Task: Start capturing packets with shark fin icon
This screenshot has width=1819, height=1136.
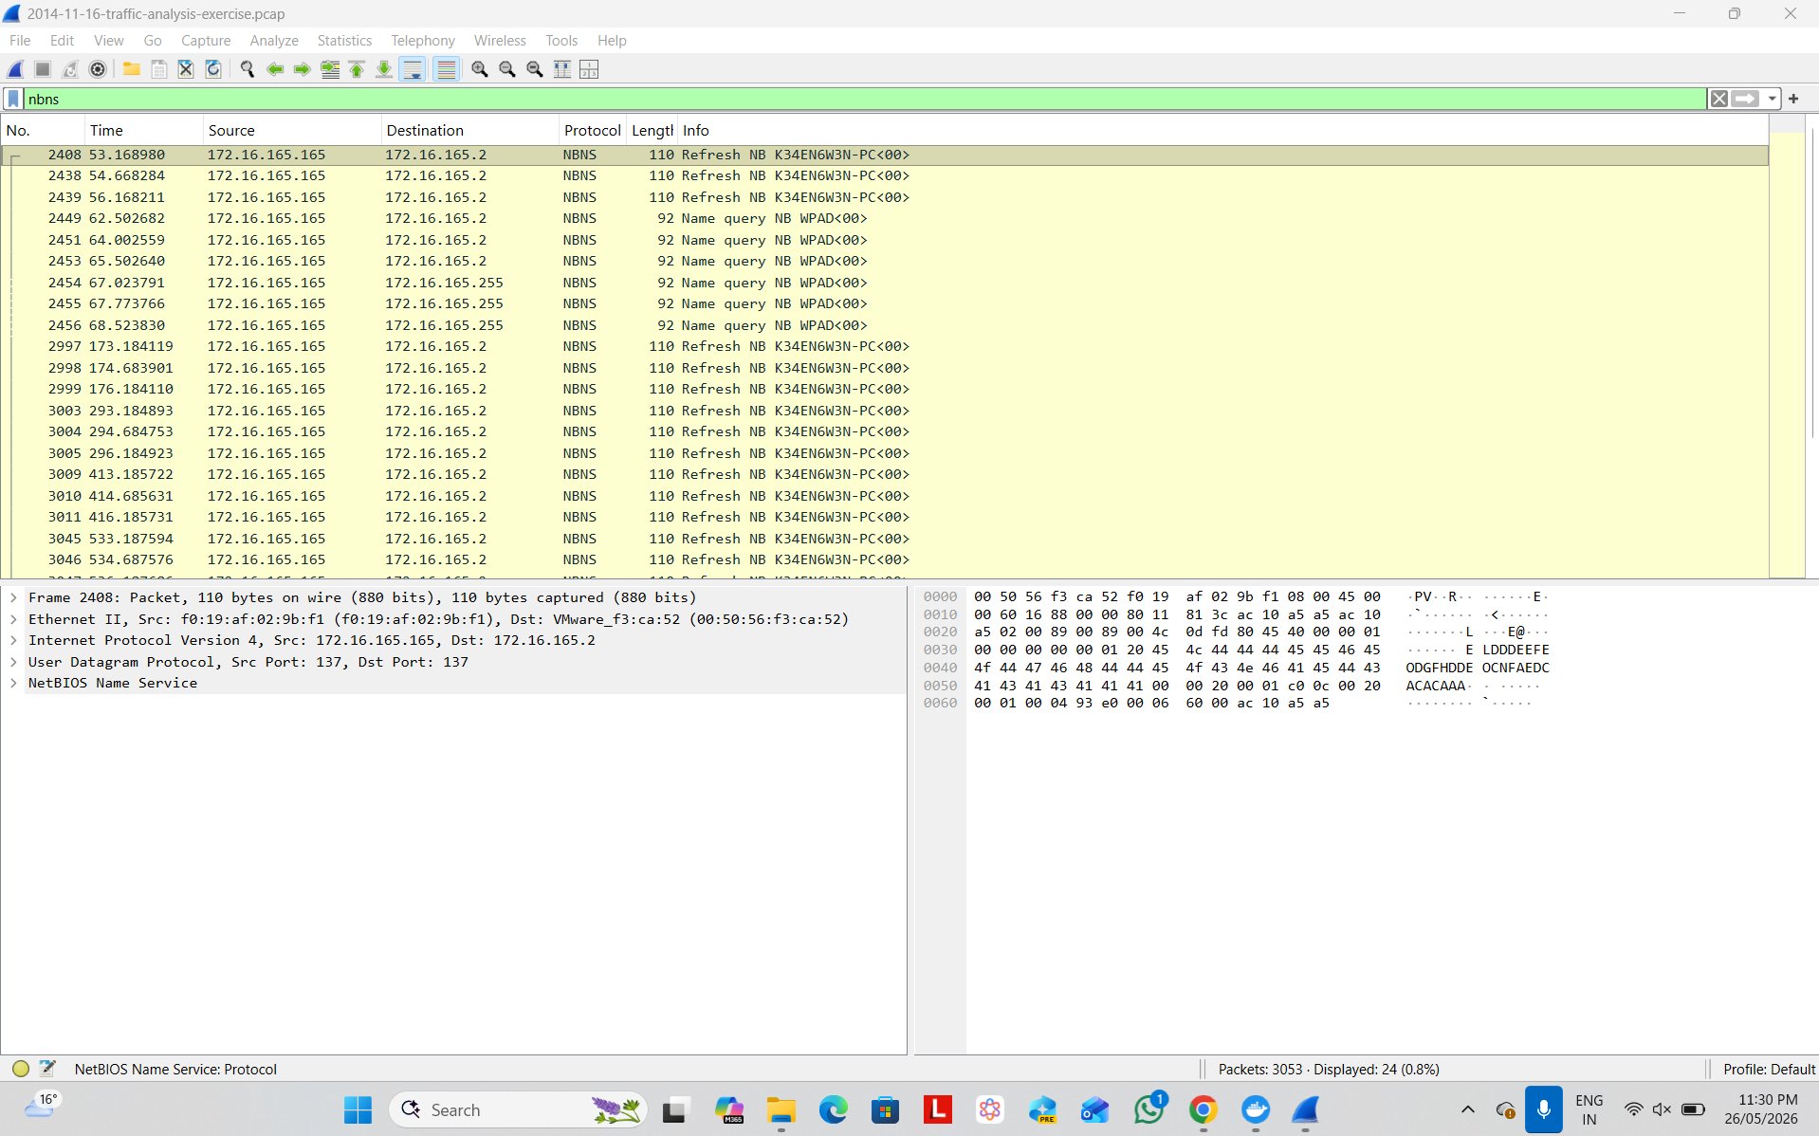Action: tap(15, 69)
